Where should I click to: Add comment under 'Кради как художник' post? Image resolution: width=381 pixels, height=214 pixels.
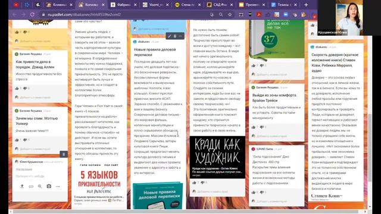pyautogui.click(x=213, y=191)
